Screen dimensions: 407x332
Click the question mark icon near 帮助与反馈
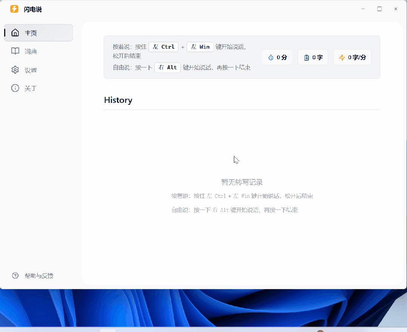pos(15,275)
